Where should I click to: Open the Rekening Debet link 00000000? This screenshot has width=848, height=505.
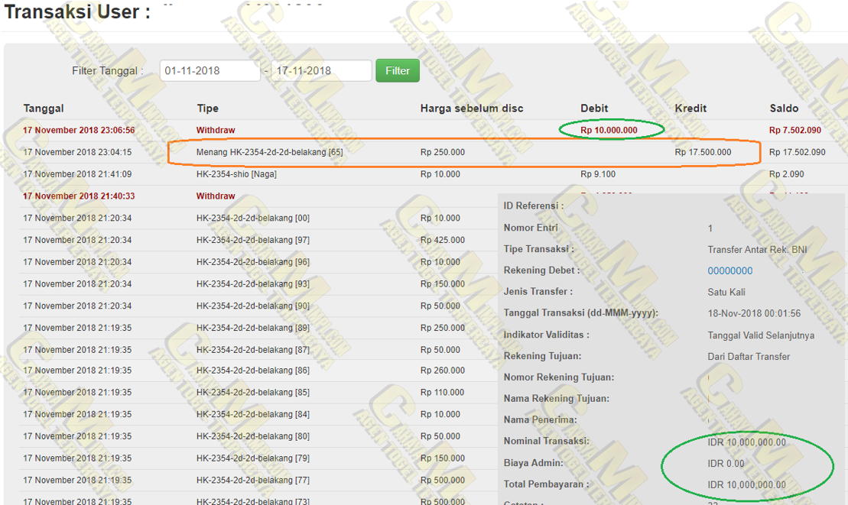pos(729,270)
